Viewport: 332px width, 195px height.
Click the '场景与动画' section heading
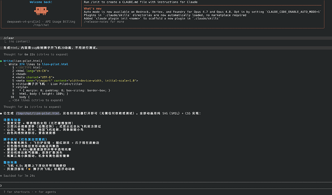pos(12,120)
